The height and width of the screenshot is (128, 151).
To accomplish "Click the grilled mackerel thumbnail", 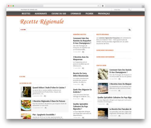I will [103, 88].
